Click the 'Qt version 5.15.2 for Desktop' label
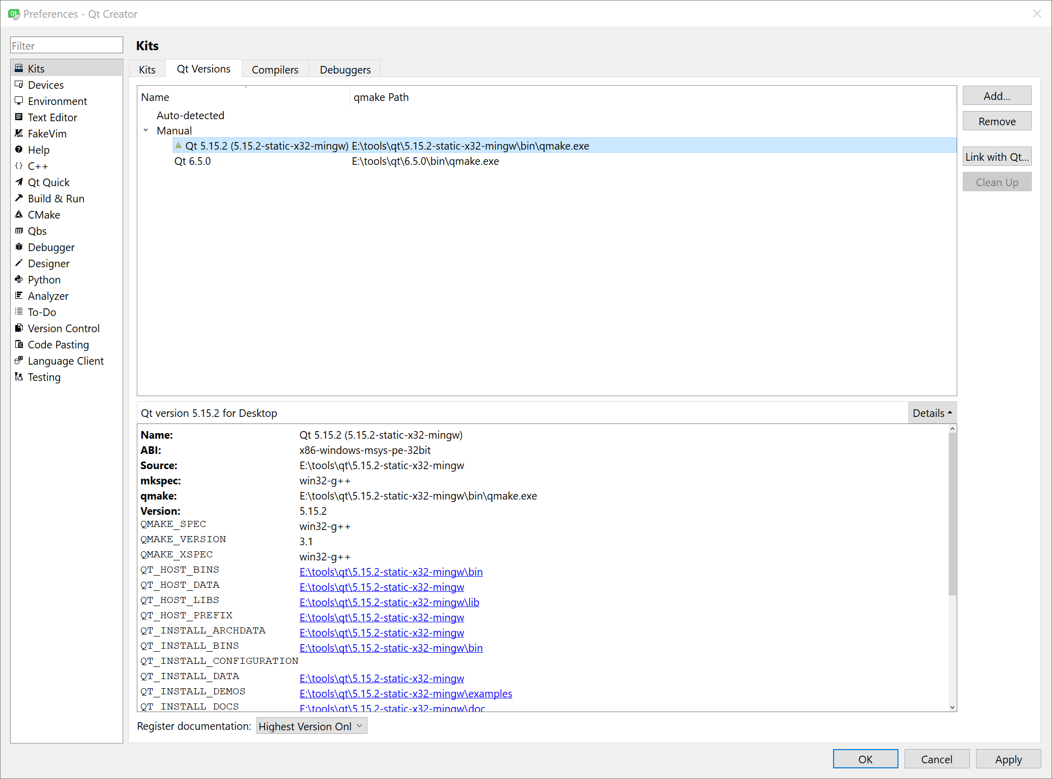The width and height of the screenshot is (1052, 779). (209, 413)
